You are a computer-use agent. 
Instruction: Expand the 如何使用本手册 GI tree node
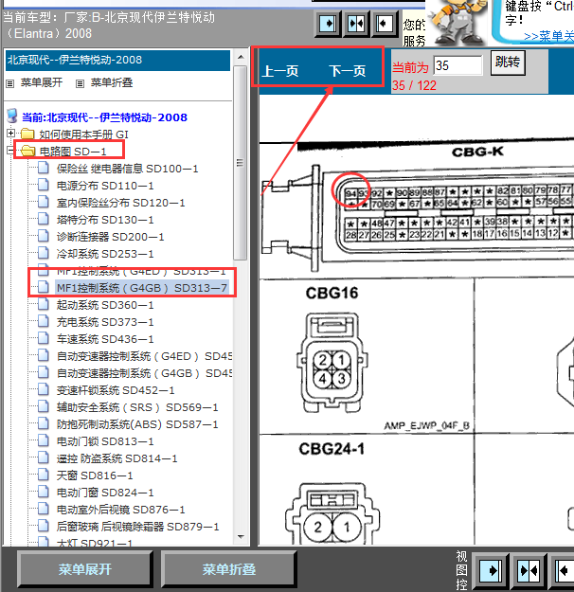[10, 134]
